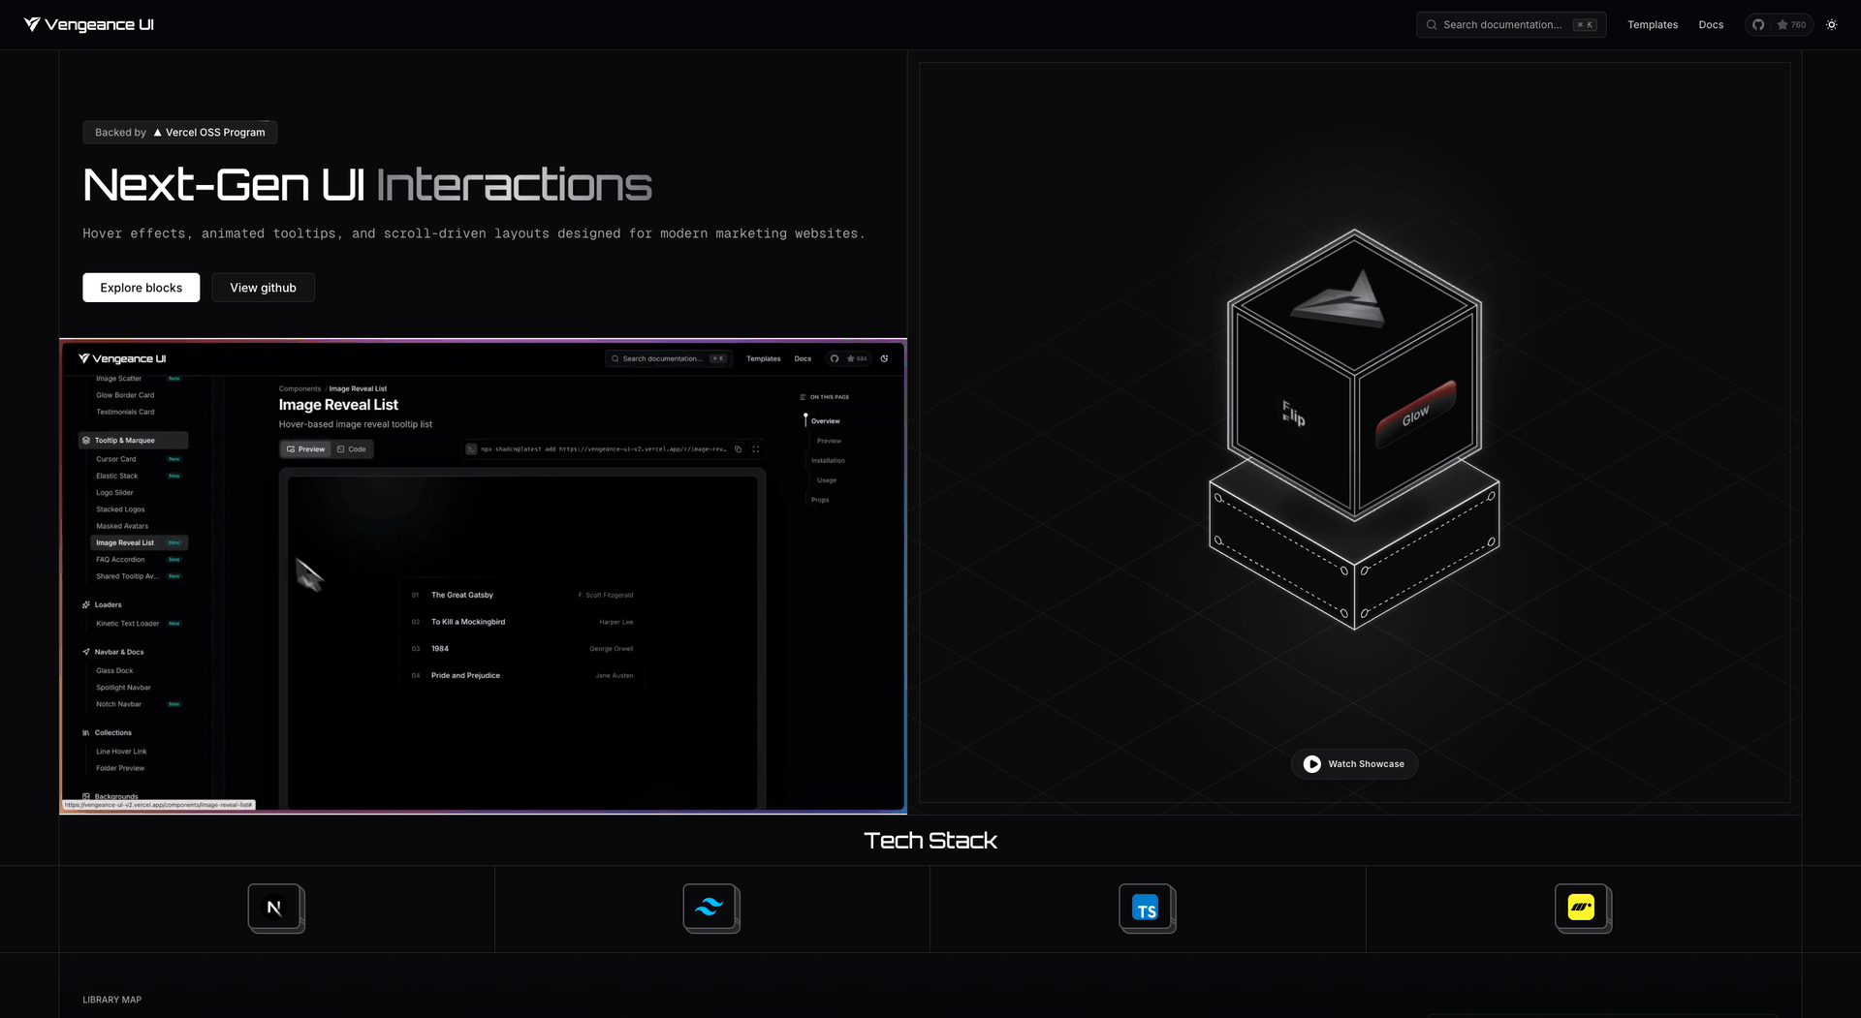Open the Image Reveal List preview thumbnail
The height and width of the screenshot is (1018, 1861).
483,576
